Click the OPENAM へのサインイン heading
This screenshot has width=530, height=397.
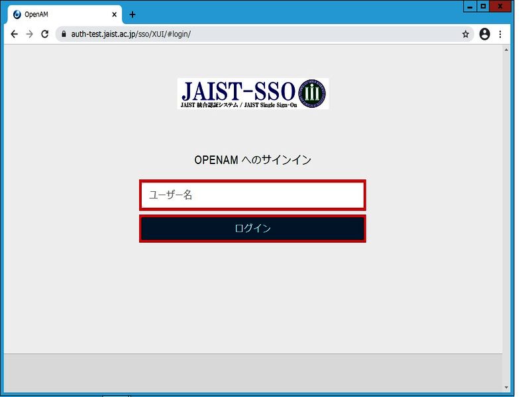pyautogui.click(x=253, y=159)
